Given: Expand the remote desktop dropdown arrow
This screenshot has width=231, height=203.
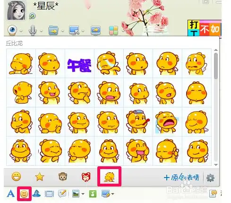Looking at the screenshot, I should point(83,31).
